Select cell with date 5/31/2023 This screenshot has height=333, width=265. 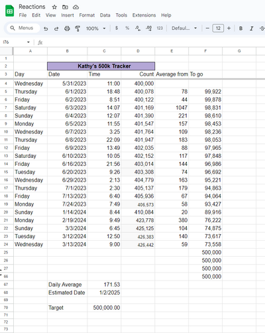coord(68,84)
